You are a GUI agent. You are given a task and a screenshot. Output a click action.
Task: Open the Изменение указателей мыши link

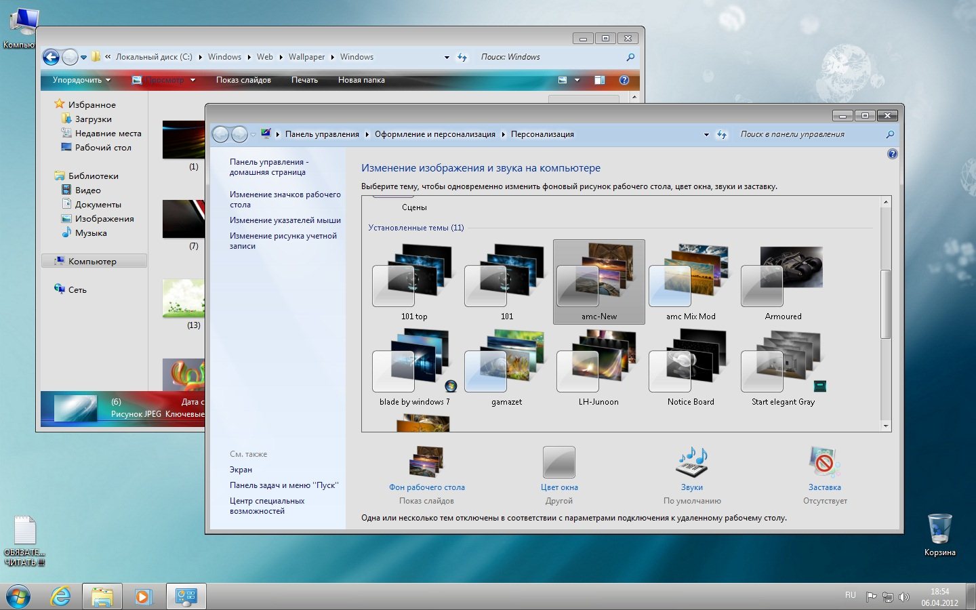(285, 220)
